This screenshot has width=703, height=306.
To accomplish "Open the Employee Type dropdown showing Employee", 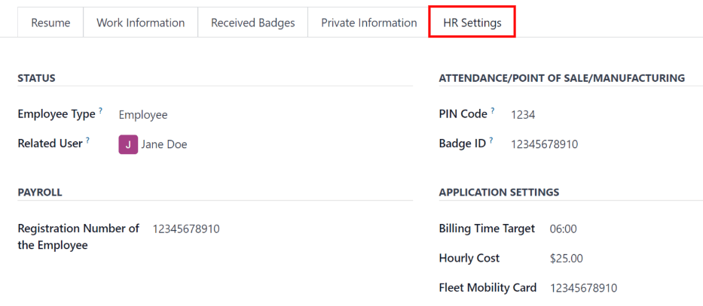I will [x=143, y=115].
